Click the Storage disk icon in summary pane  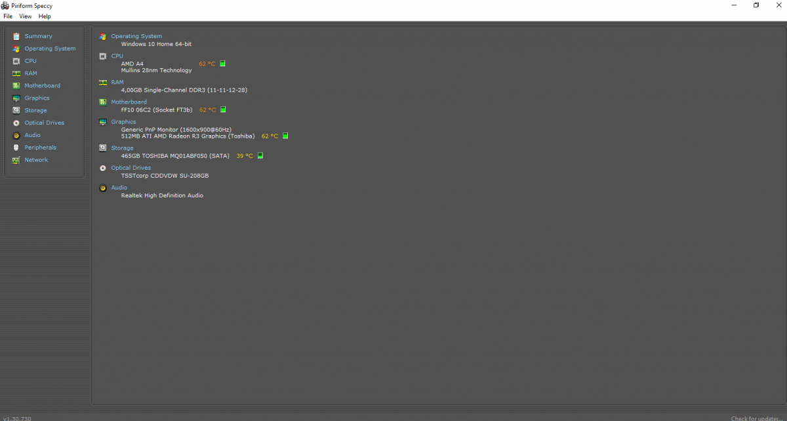[102, 148]
